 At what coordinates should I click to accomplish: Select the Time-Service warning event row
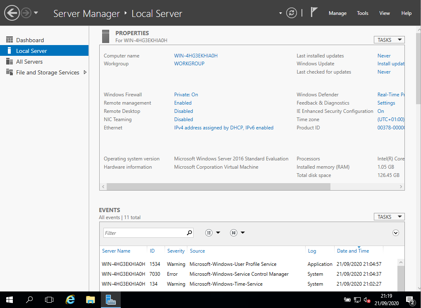tap(249, 284)
